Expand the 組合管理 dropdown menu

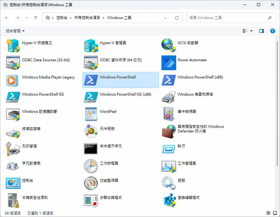coord(15,31)
